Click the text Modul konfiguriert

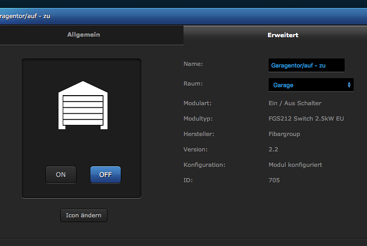tap(295, 165)
